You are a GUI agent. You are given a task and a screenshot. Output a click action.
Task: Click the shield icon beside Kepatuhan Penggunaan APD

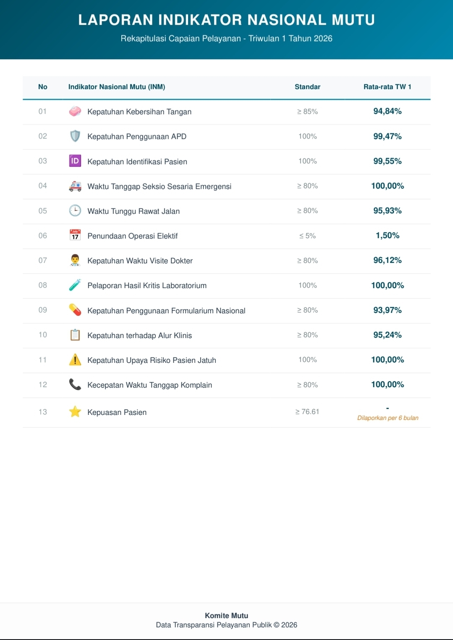pyautogui.click(x=75, y=136)
